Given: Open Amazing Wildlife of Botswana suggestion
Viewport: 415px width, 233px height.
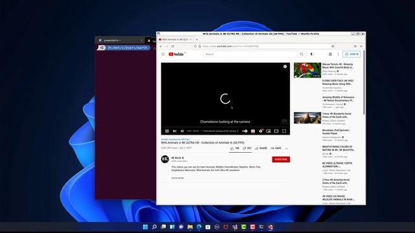Looking at the screenshot, I should pyautogui.click(x=338, y=99).
